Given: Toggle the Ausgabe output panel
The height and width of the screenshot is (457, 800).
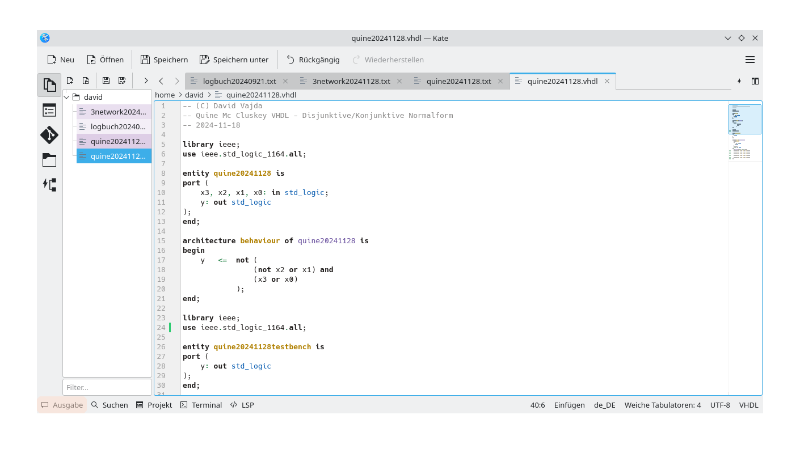Looking at the screenshot, I should pos(62,405).
